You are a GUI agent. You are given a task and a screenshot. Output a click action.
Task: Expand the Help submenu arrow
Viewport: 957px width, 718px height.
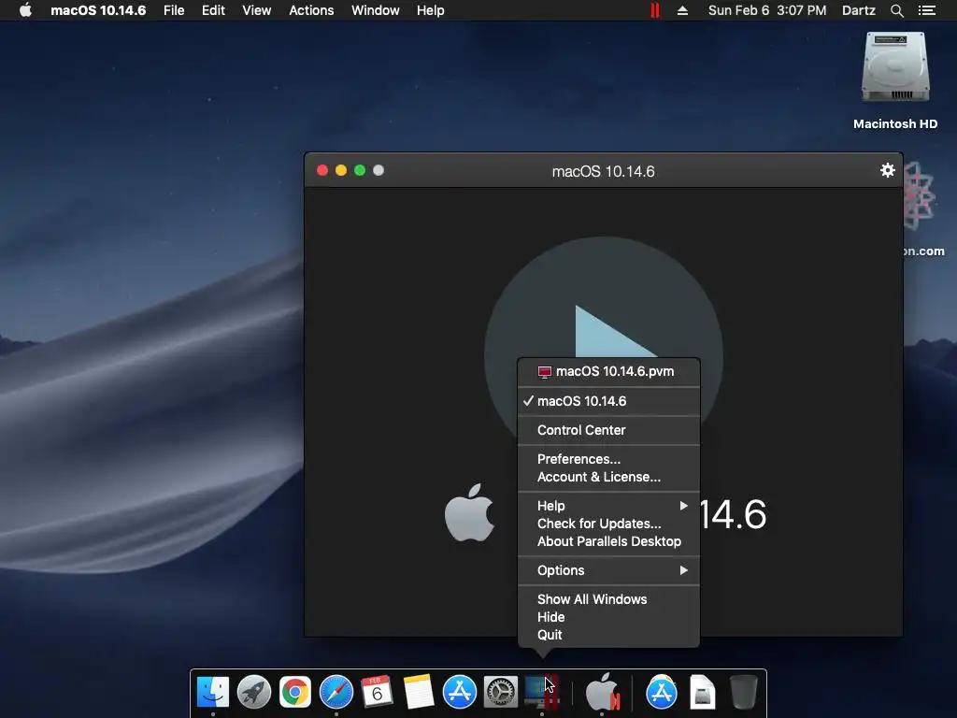coord(683,506)
